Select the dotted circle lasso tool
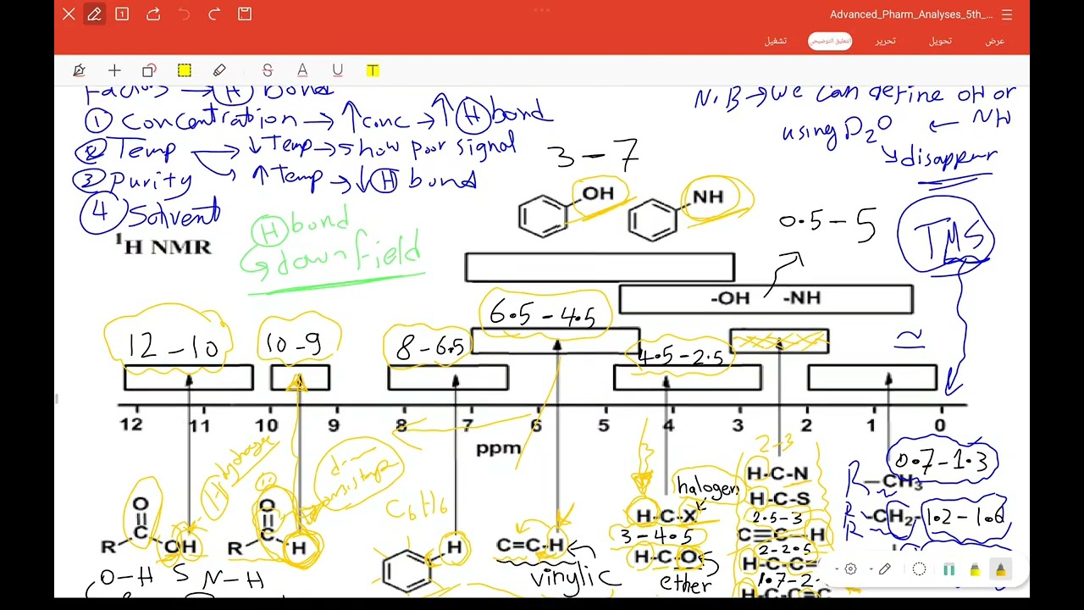This screenshot has height=610, width=1084. coord(919,569)
